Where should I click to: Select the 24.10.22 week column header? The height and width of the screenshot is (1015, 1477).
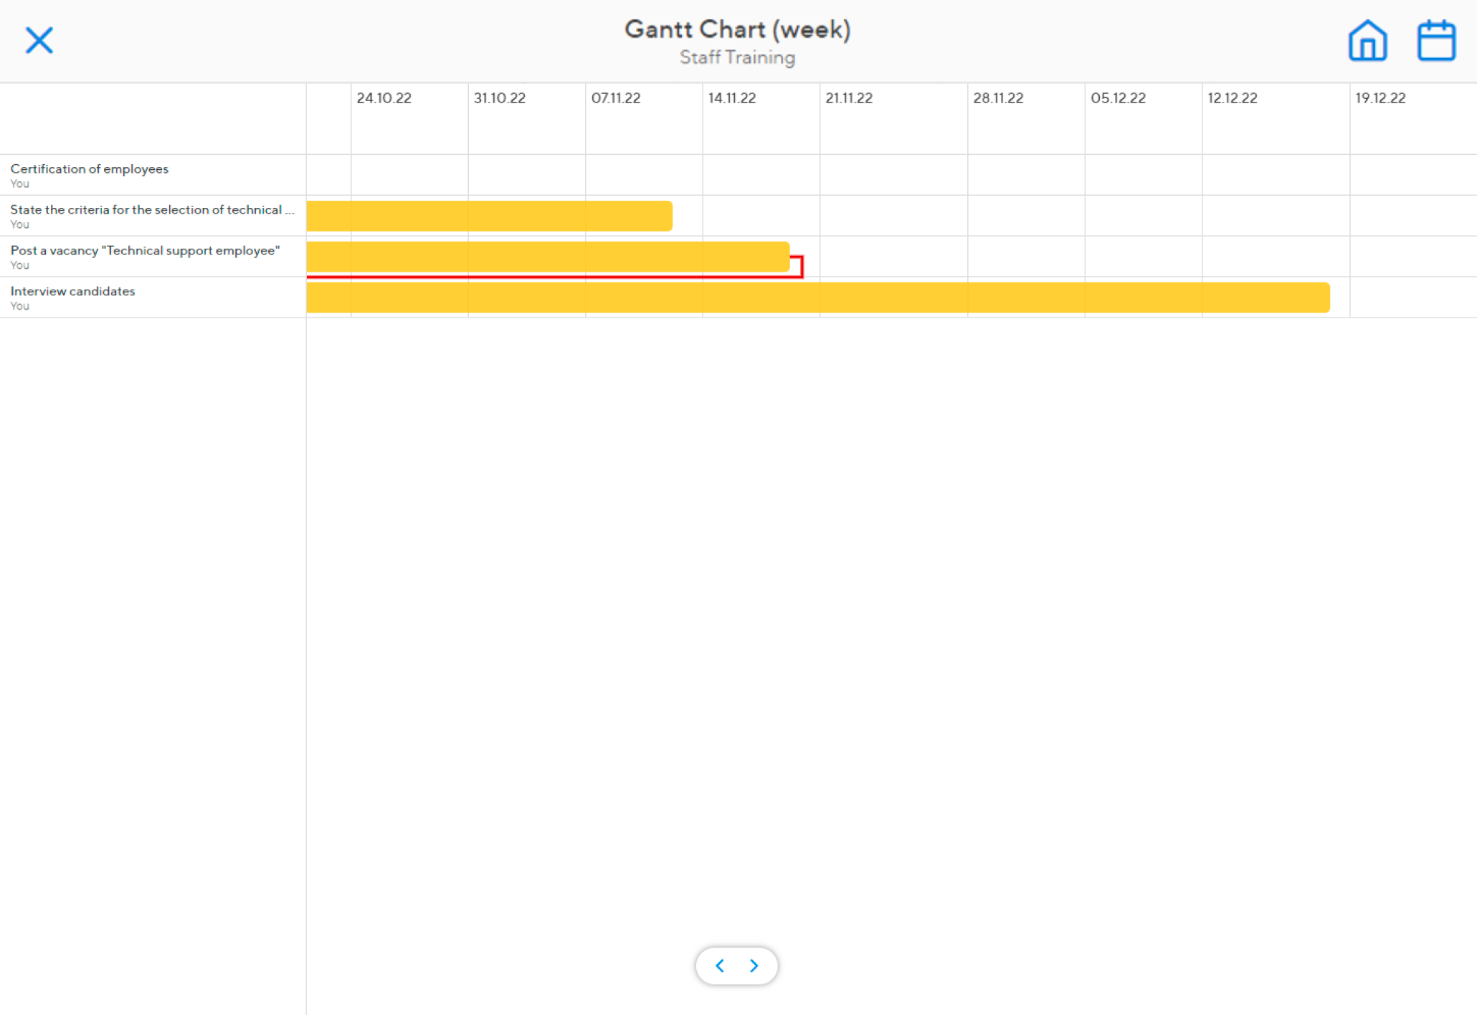384,98
